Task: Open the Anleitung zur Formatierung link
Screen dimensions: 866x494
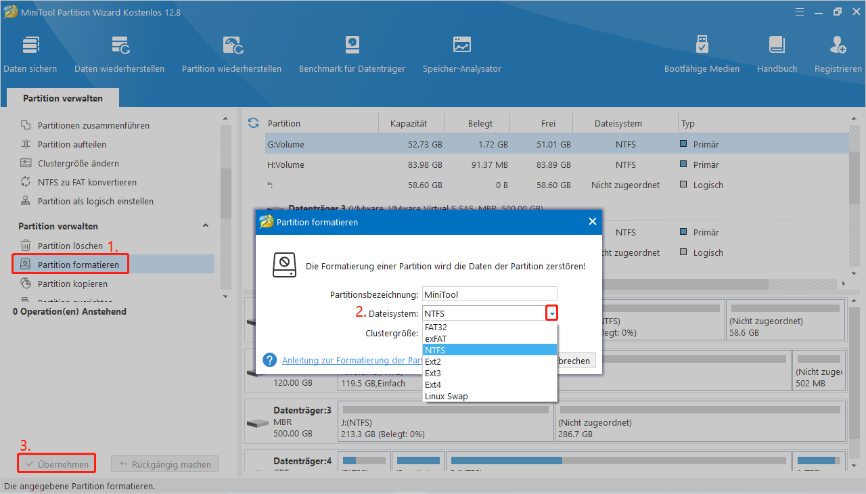Action: click(x=352, y=361)
